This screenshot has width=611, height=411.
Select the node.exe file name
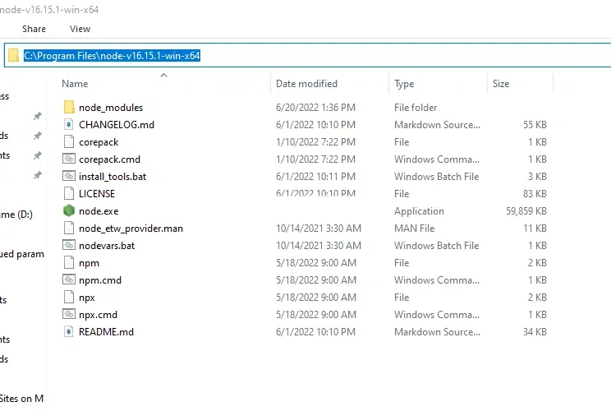(x=99, y=211)
